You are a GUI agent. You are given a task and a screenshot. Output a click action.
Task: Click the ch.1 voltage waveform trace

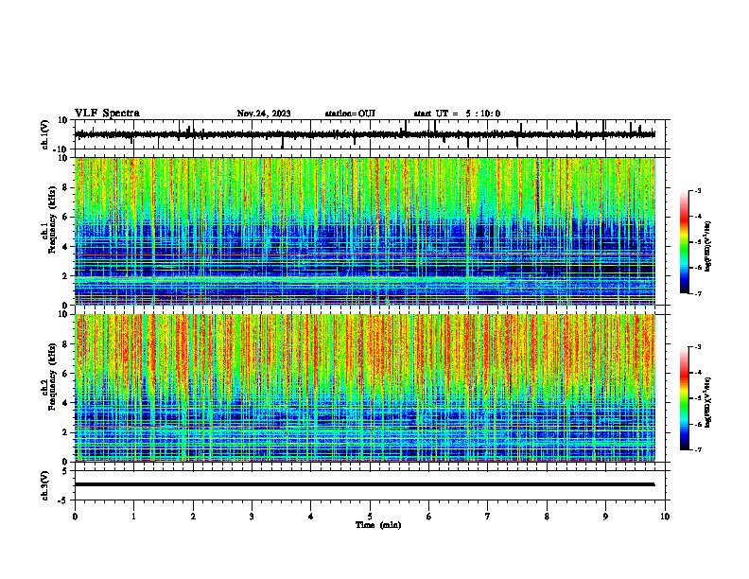coord(364,134)
